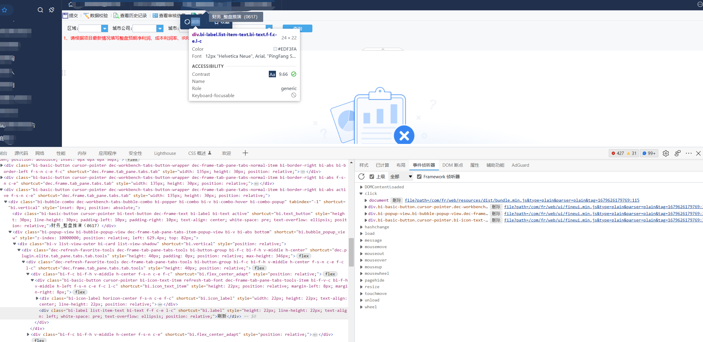The image size is (703, 342).
Task: Expand the DOMContentLoaded listener group
Action: pos(361,187)
